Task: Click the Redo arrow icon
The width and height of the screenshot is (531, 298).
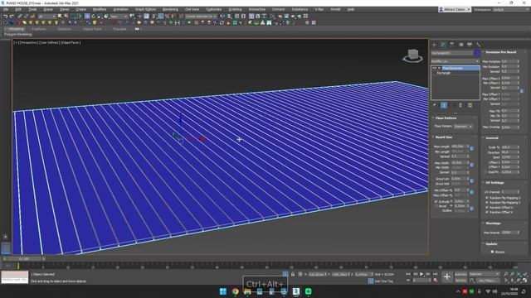Action: [x=12, y=16]
